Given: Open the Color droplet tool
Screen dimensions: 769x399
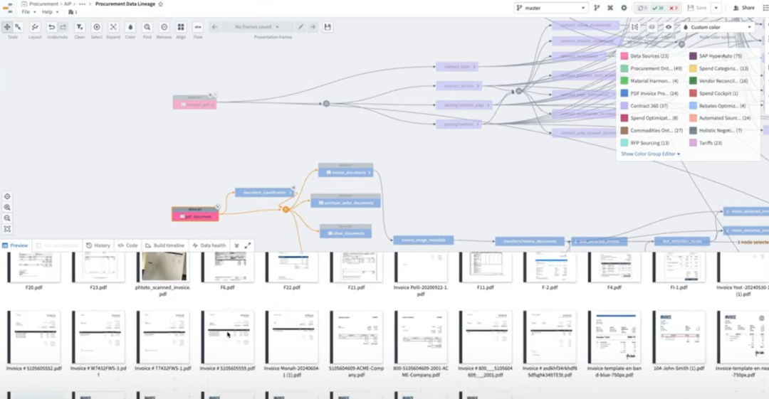Looking at the screenshot, I should click(x=130, y=27).
